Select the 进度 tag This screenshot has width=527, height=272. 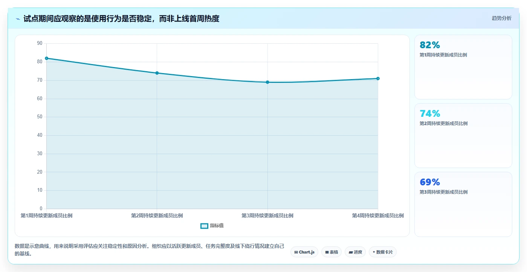[x=355, y=252]
